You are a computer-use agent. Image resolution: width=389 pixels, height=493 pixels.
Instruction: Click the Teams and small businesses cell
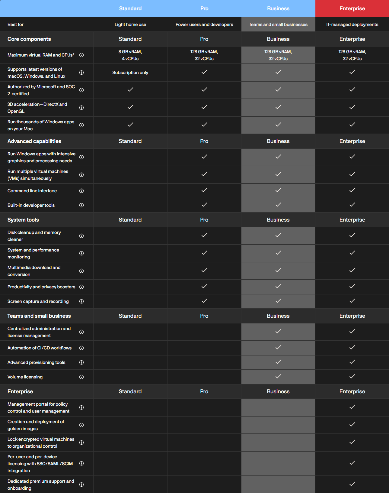pos(278,24)
